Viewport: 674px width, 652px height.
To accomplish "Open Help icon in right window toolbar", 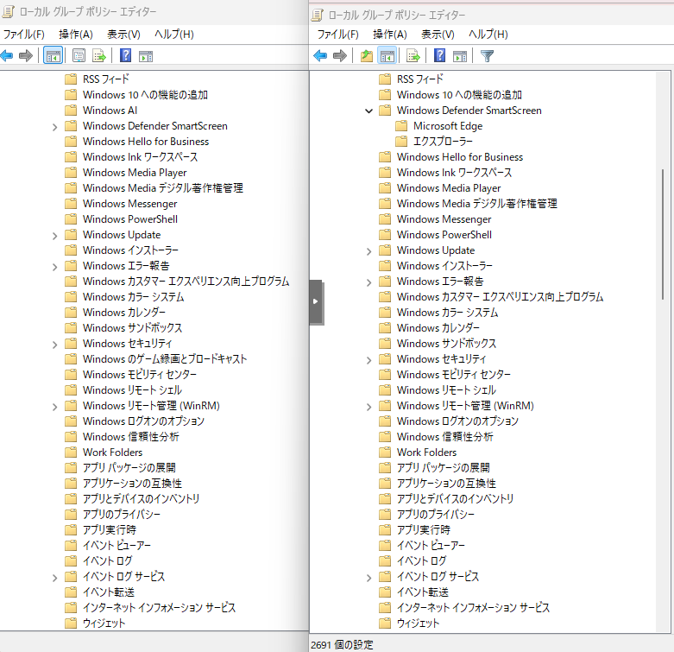I will 439,55.
